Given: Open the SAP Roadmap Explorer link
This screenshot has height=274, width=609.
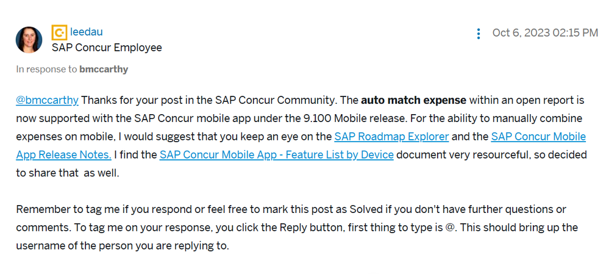Looking at the screenshot, I should [391, 137].
